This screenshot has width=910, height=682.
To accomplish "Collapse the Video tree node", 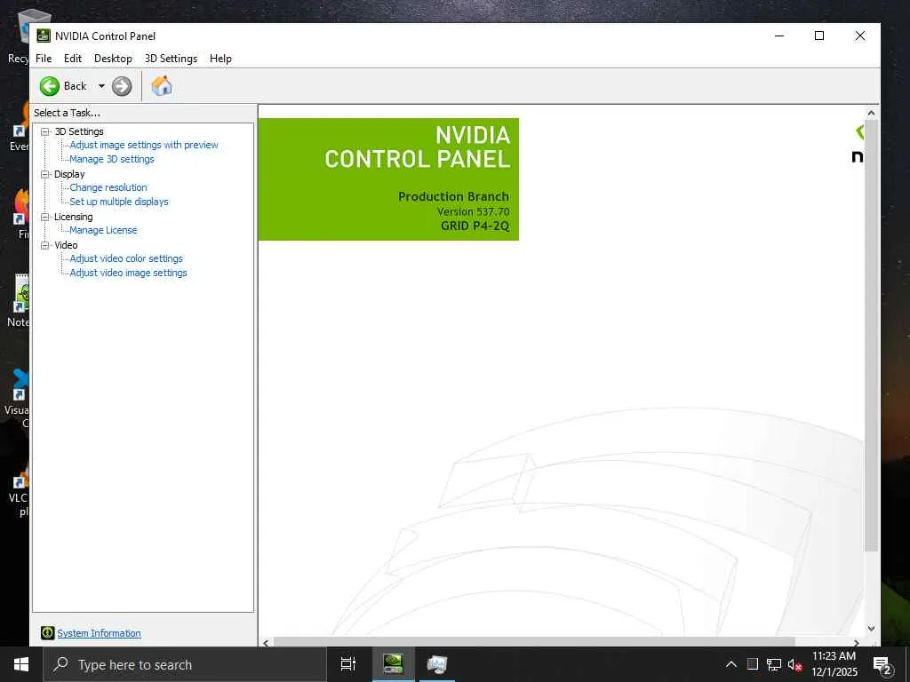I will [44, 245].
